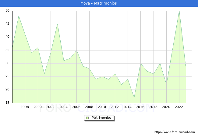Click the 2020 dip data point
198x137 pixels.
[166, 85]
